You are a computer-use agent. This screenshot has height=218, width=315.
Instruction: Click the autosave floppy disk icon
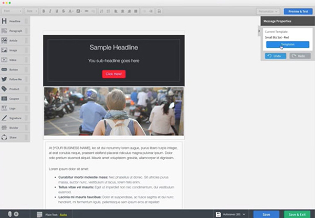click(218, 214)
